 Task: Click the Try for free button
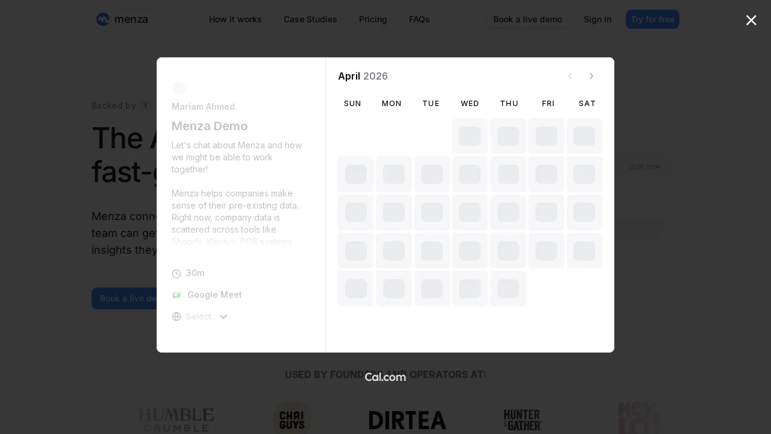tap(652, 19)
